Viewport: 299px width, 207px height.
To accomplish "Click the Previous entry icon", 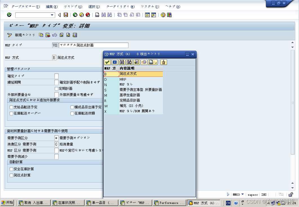I will point(61,35).
